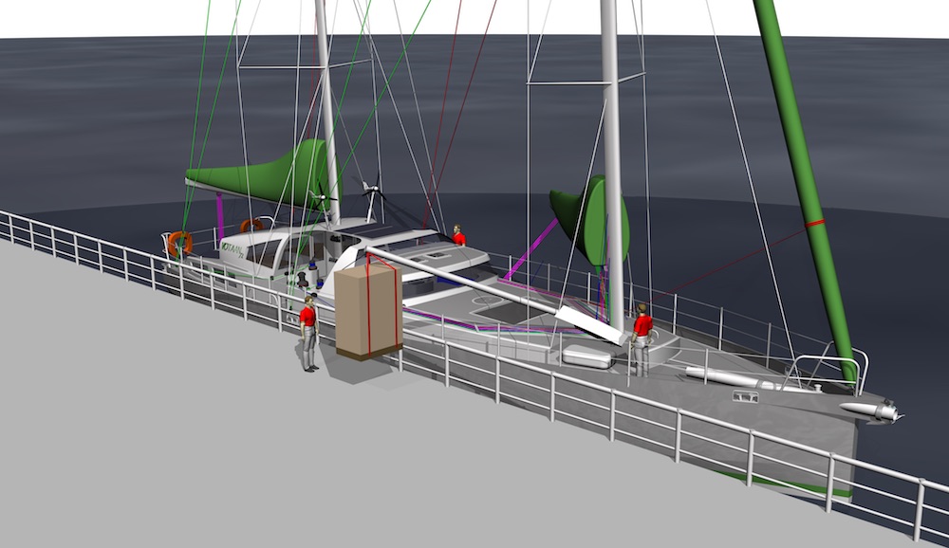Select the crew member standing on the dock
Viewport: 949px width, 548px height.
308,332
